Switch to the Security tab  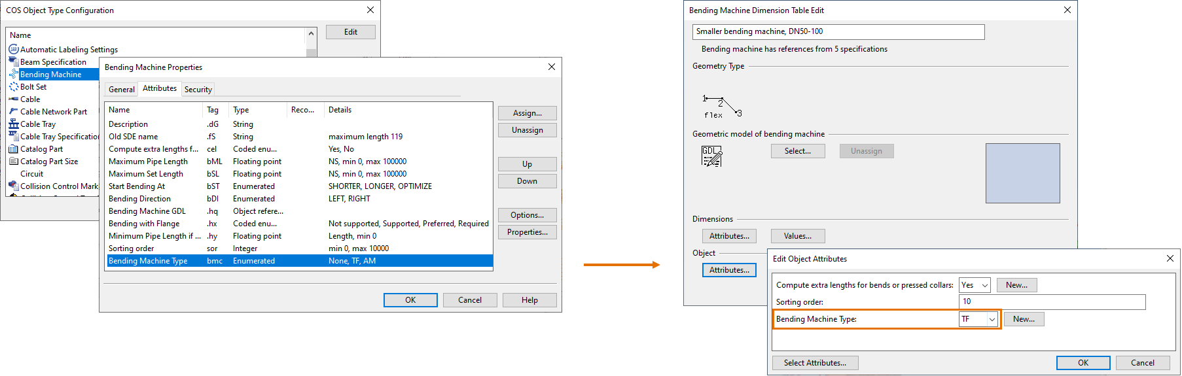click(x=198, y=90)
